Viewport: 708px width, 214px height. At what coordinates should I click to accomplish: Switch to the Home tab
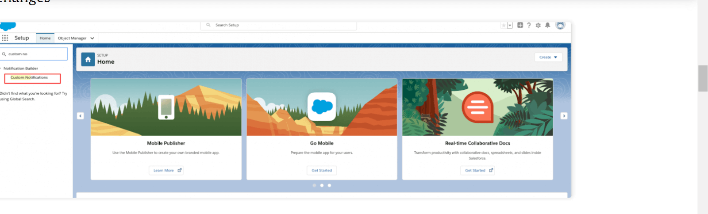(45, 38)
